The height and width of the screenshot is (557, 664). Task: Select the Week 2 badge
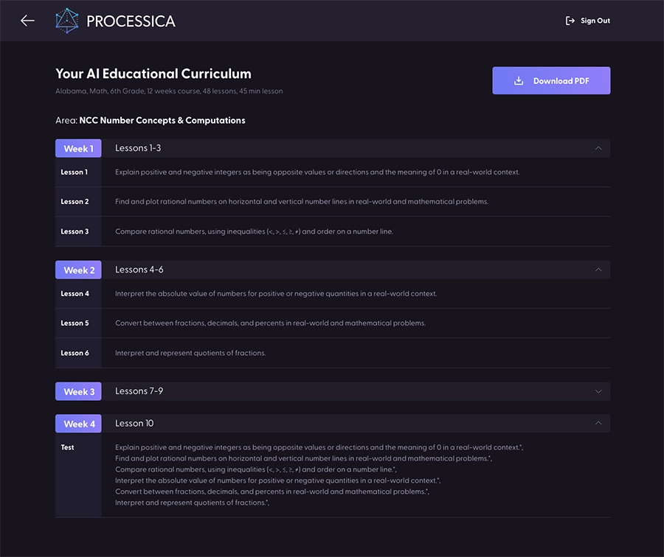(78, 270)
